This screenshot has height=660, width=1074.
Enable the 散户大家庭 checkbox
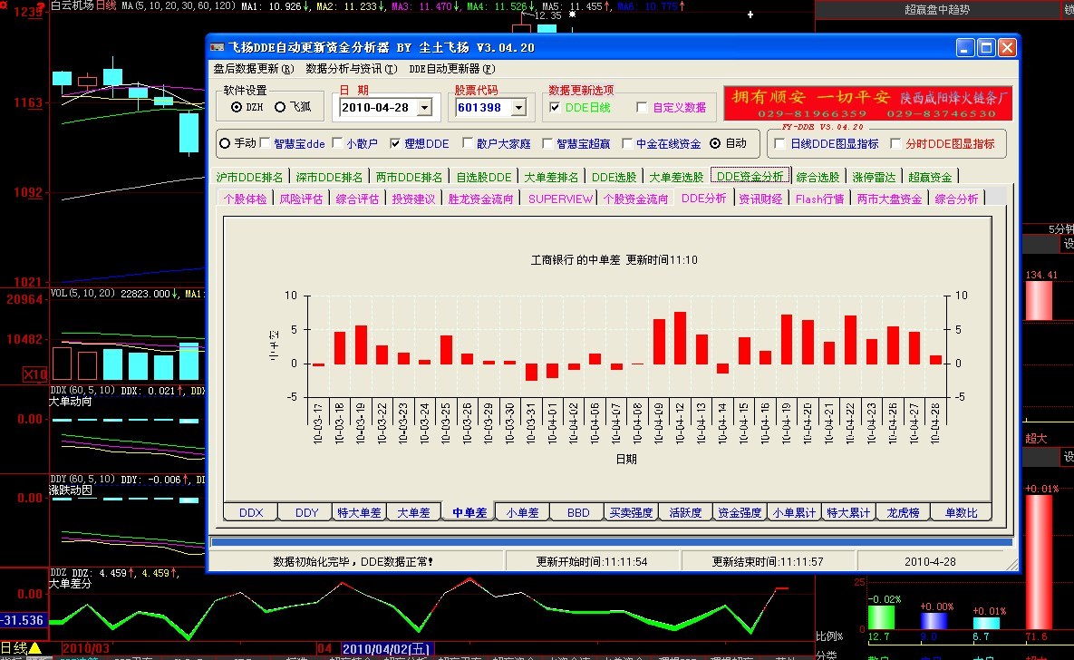pyautogui.click(x=468, y=143)
